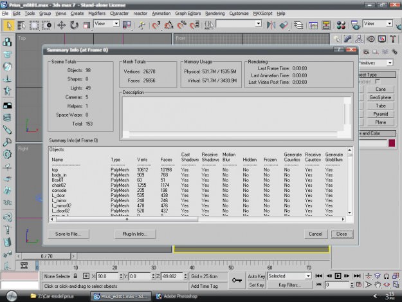Open the Modifiers menu
This screenshot has width=402, height=302.
click(96, 14)
